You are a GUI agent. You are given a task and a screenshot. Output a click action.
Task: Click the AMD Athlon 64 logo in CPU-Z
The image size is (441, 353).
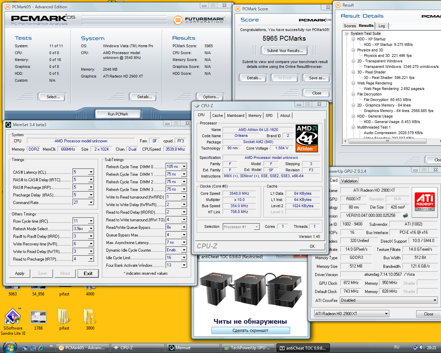(x=307, y=138)
